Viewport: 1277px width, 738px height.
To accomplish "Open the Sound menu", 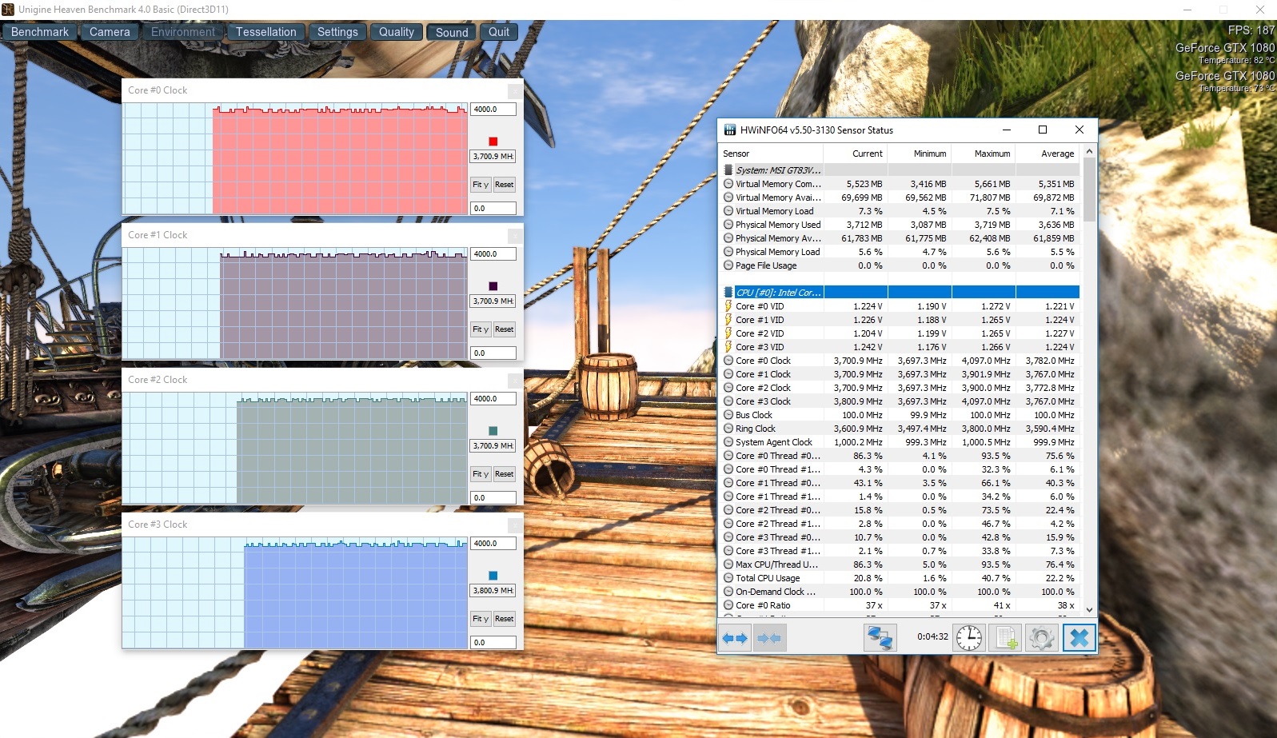I will pyautogui.click(x=452, y=32).
